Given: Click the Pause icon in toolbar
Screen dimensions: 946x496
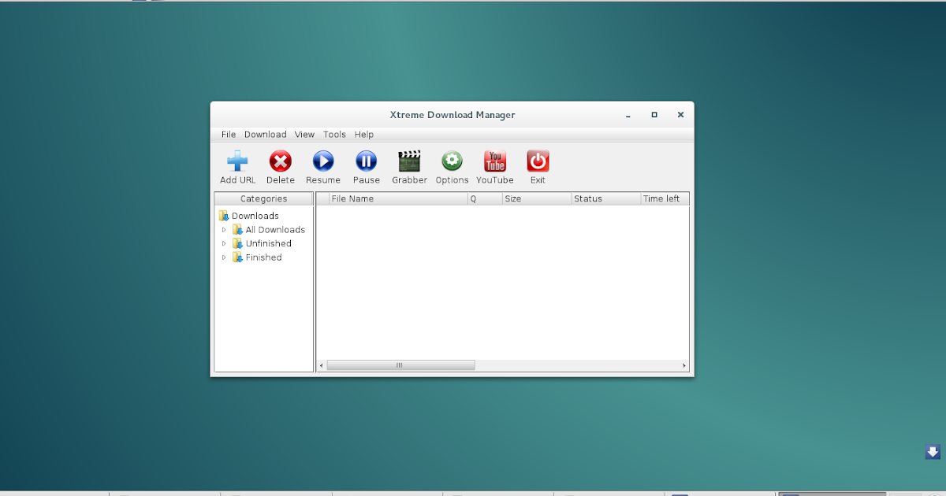Looking at the screenshot, I should [367, 161].
